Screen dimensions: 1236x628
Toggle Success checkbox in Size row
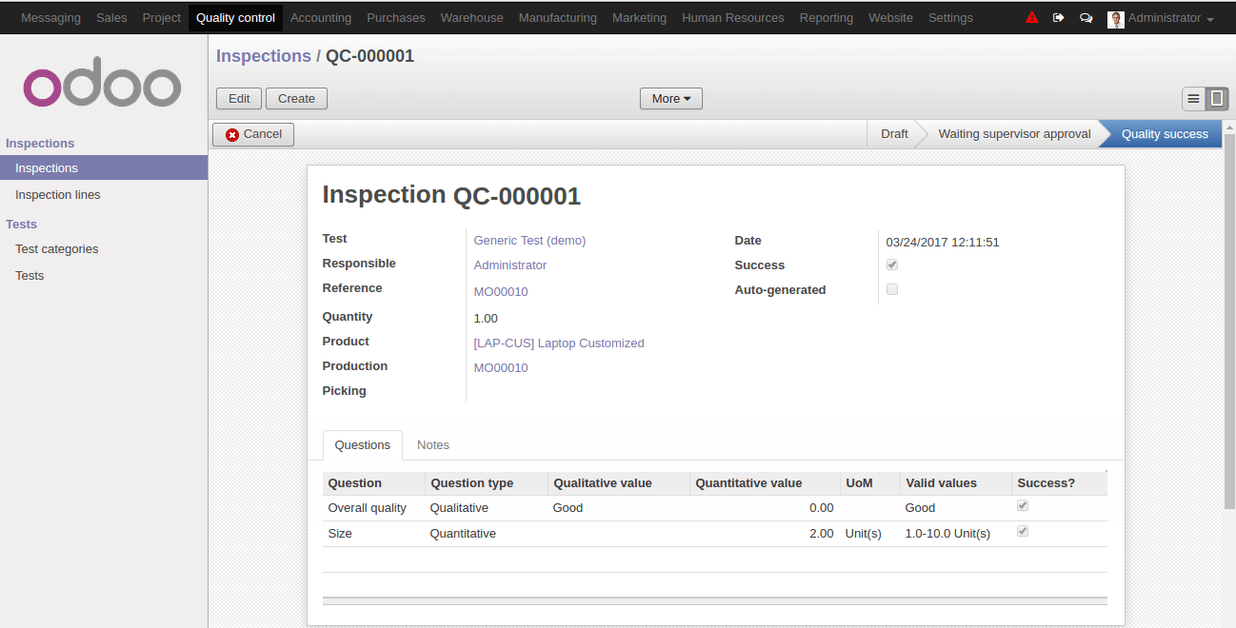tap(1023, 532)
